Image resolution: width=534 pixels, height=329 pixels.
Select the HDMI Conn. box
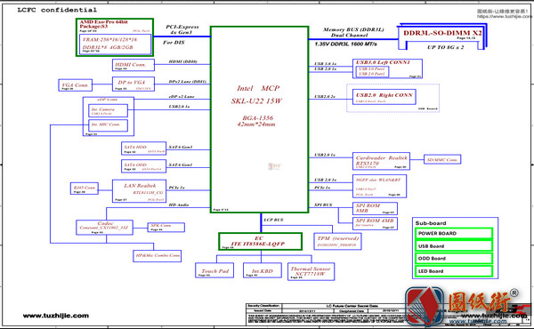click(x=133, y=65)
